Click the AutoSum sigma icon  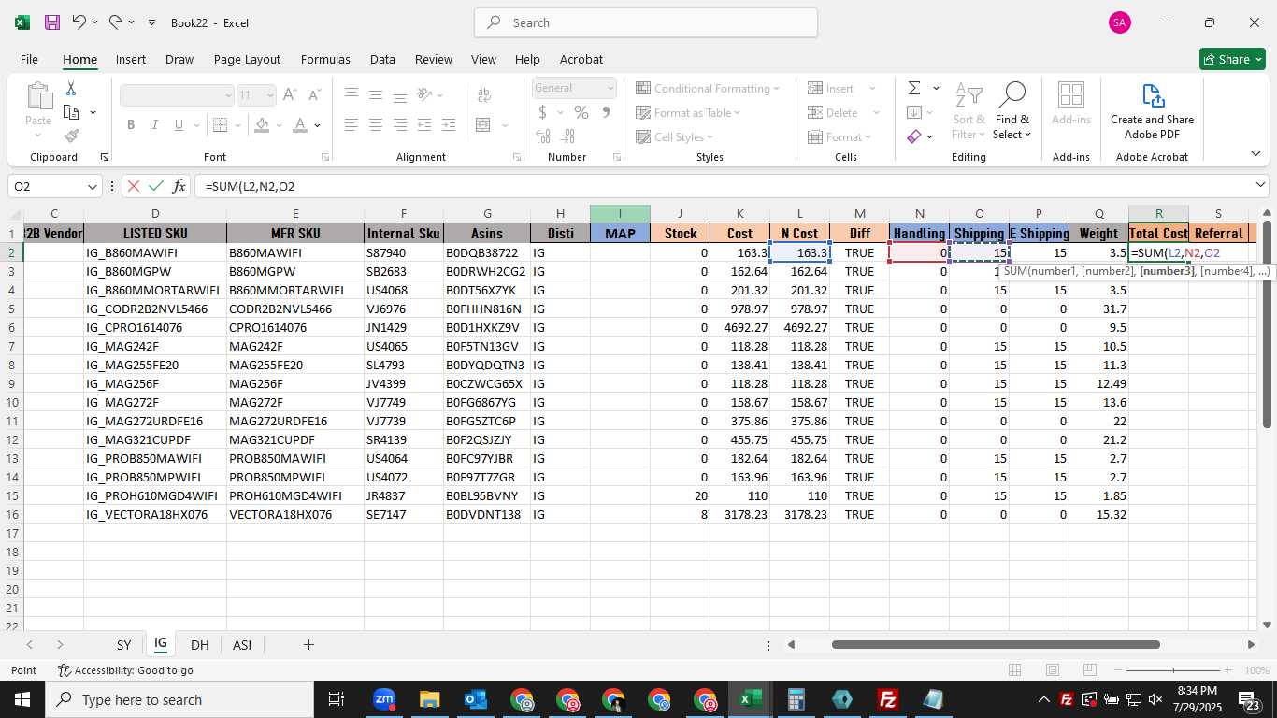click(x=914, y=89)
